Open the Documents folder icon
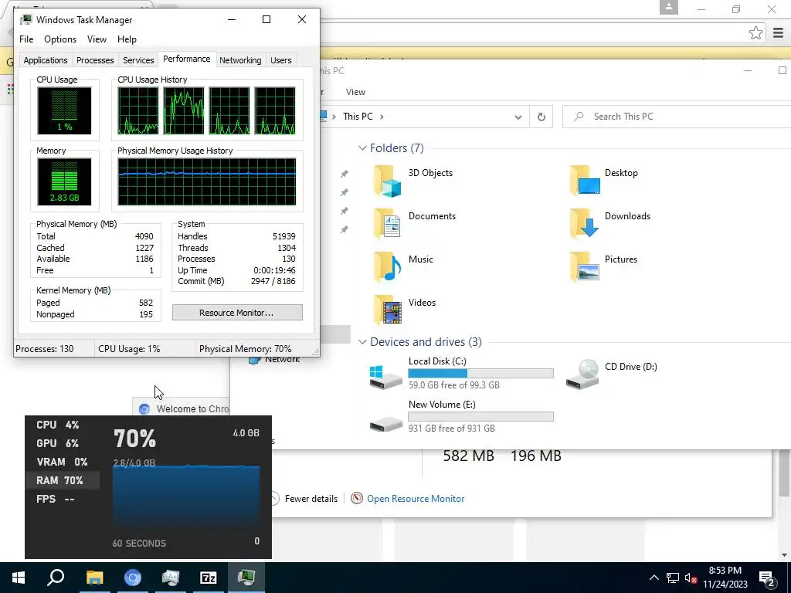The height and width of the screenshot is (593, 791). [388, 224]
